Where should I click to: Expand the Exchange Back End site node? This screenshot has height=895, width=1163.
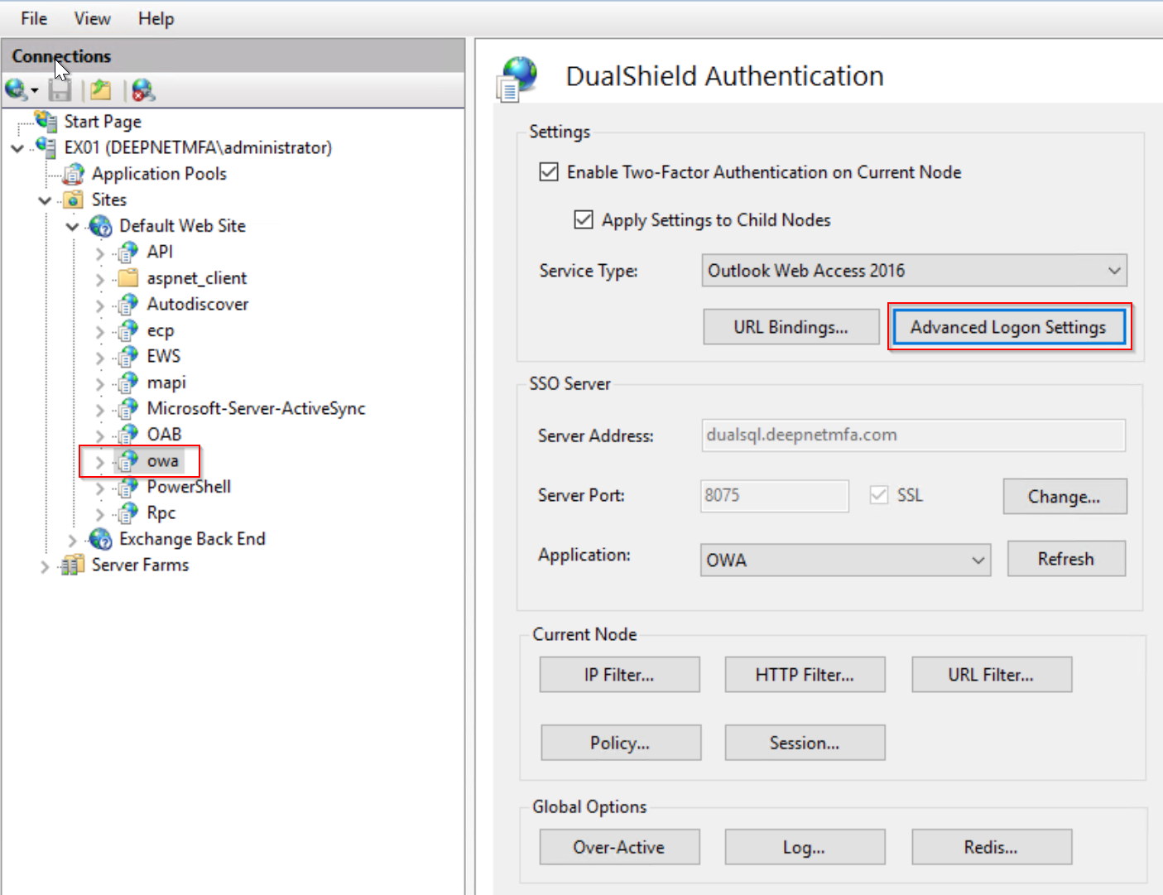tap(72, 541)
